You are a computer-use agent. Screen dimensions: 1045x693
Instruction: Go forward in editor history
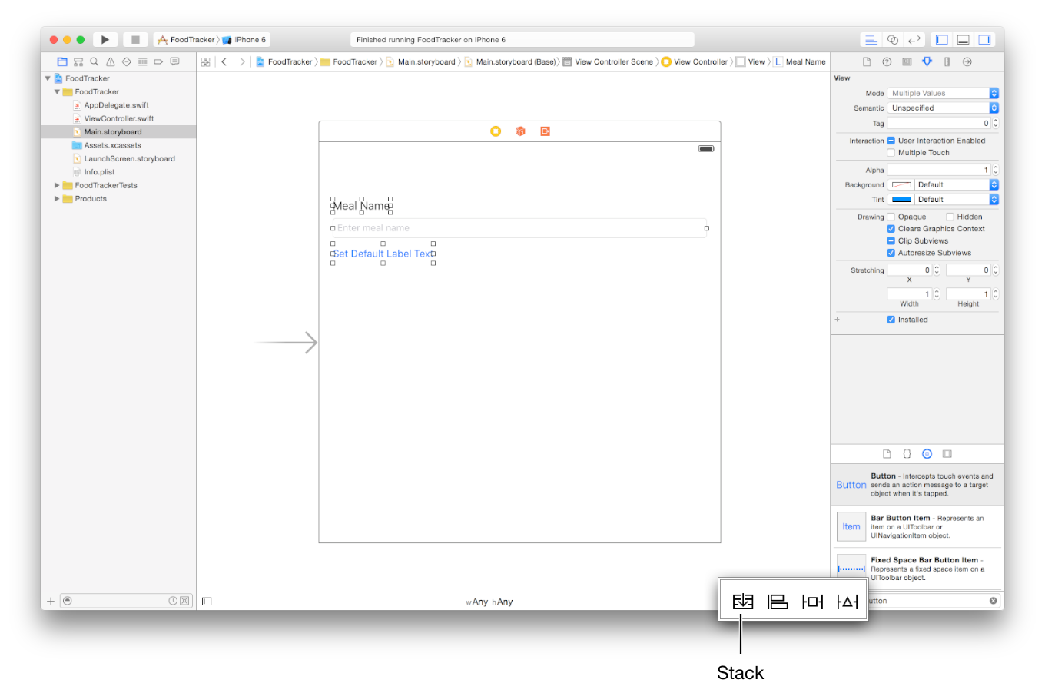point(242,61)
